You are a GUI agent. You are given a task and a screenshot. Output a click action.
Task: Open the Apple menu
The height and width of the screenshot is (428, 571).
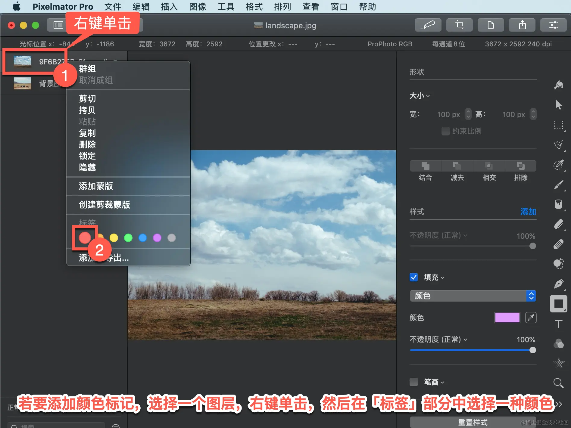tap(17, 7)
